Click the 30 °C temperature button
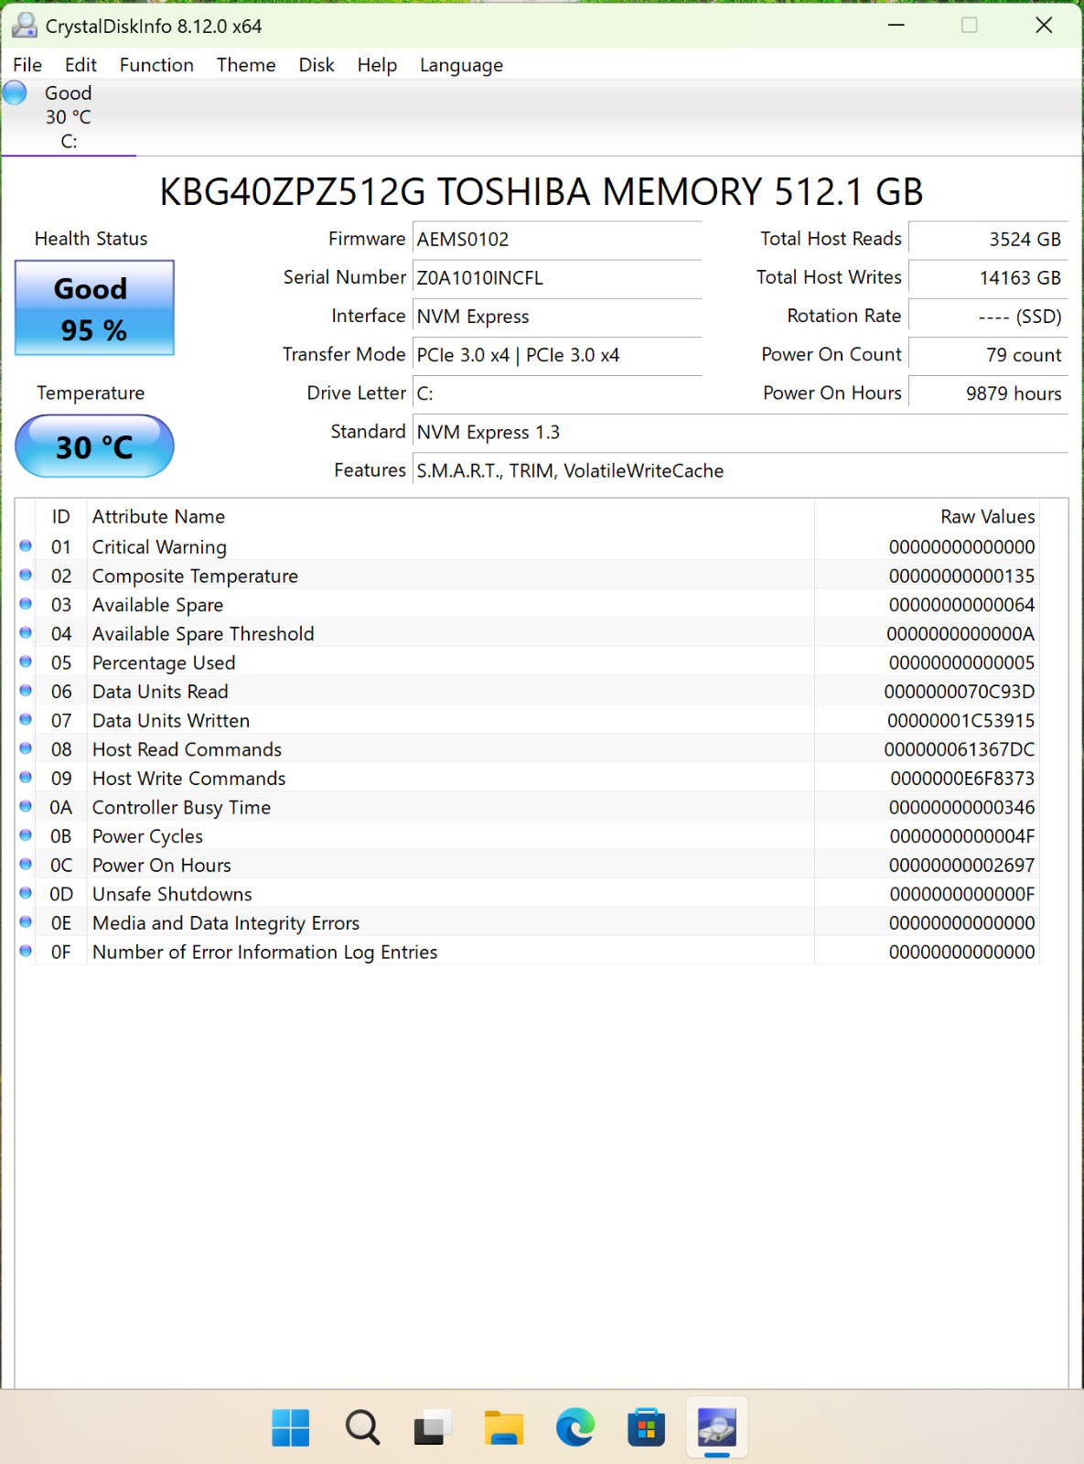Screen dimensions: 1084x1464 pyautogui.click(x=94, y=447)
